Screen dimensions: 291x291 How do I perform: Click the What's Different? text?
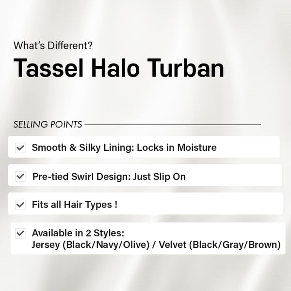pos(53,46)
